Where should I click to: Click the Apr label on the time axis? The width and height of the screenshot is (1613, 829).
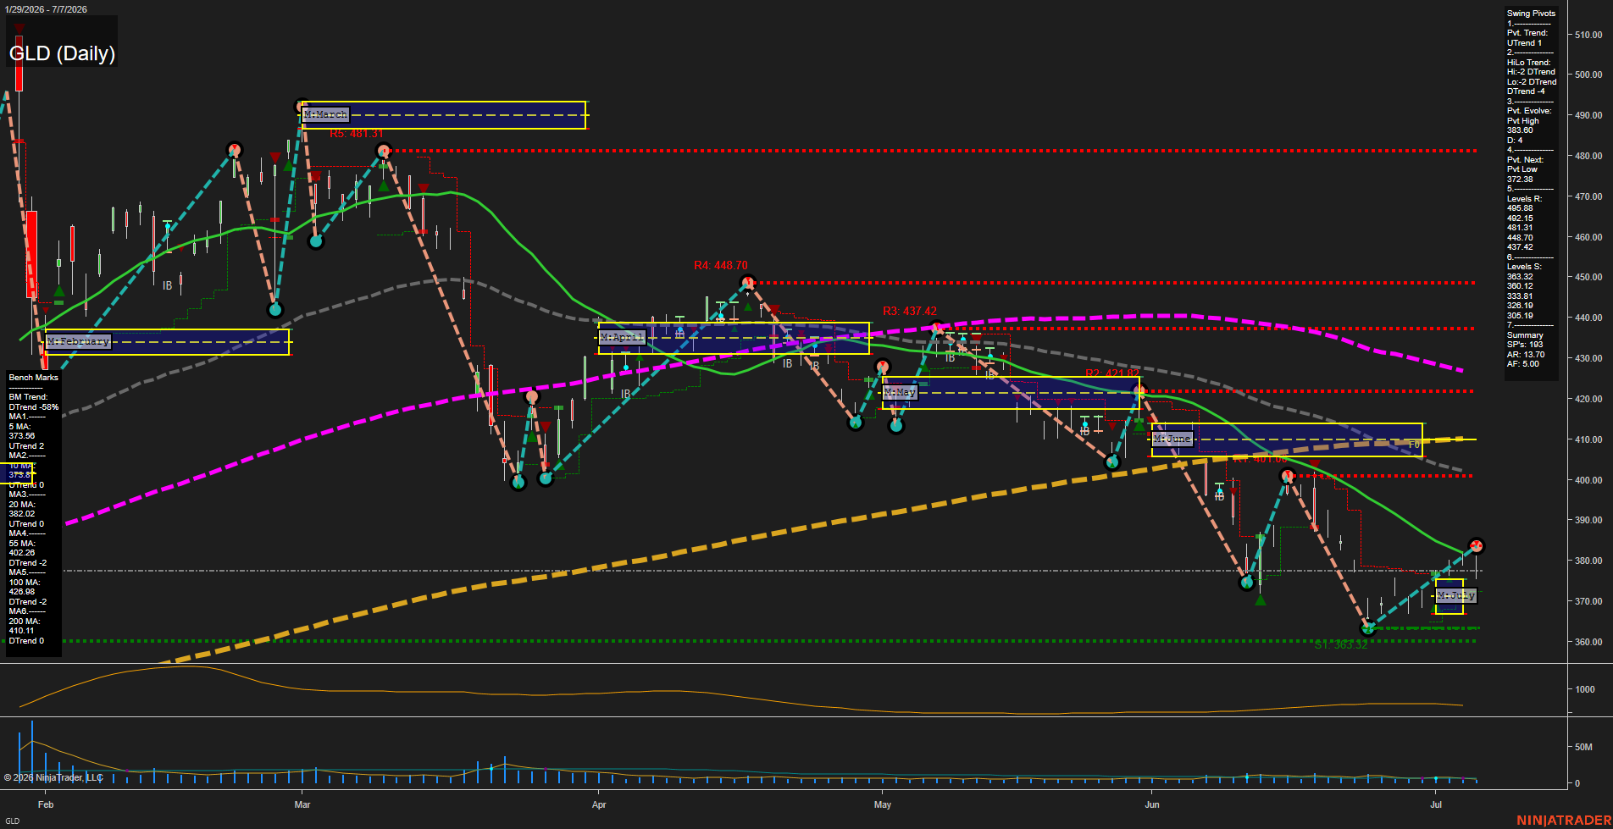(x=599, y=804)
